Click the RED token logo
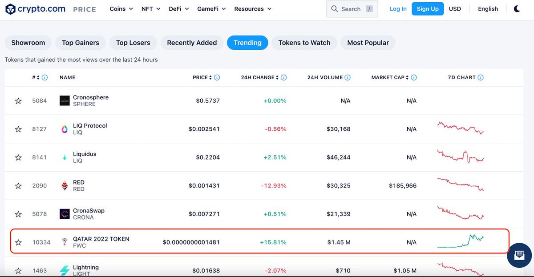The height and width of the screenshot is (277, 534). [65, 186]
